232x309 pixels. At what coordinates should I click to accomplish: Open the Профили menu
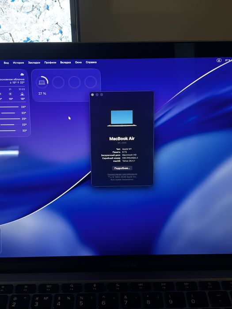tap(50, 63)
